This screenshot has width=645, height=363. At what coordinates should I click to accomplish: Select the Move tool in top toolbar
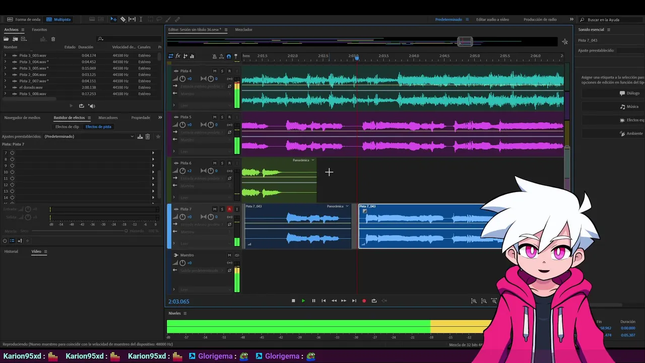113,19
